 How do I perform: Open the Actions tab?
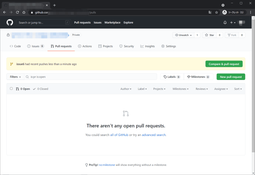click(x=85, y=46)
